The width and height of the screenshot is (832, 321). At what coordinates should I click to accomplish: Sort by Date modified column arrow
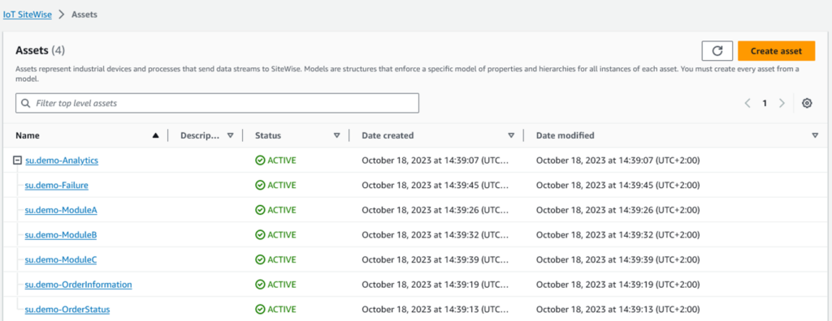[815, 135]
